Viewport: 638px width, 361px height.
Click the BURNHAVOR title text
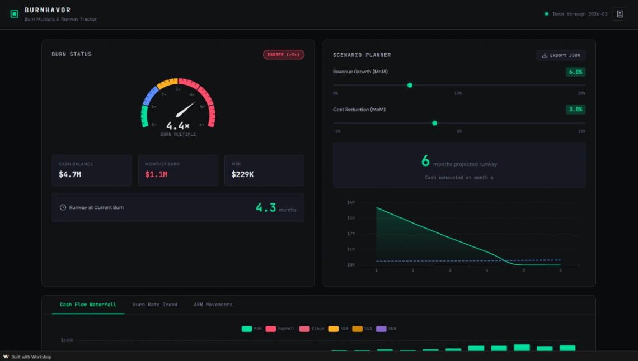click(x=48, y=10)
